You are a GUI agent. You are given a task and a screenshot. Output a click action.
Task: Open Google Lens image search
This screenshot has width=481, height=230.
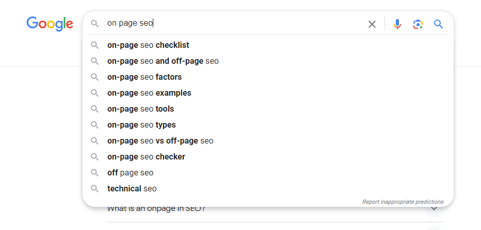coord(418,24)
